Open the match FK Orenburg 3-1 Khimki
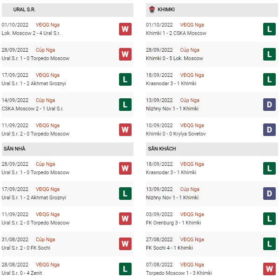This screenshot has height=279, width=279. (x=173, y=223)
